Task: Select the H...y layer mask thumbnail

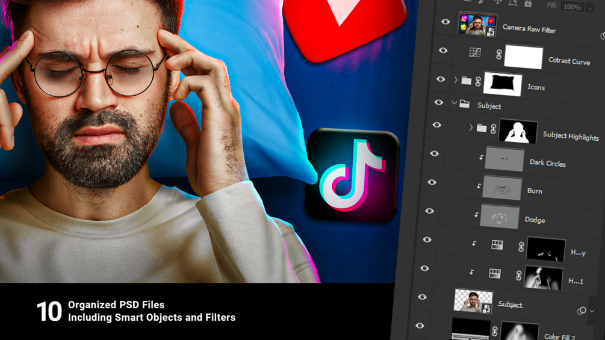Action: coord(546,249)
